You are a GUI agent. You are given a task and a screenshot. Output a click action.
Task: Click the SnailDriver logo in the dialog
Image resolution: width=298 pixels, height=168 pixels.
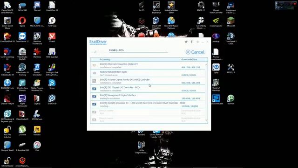(98, 42)
